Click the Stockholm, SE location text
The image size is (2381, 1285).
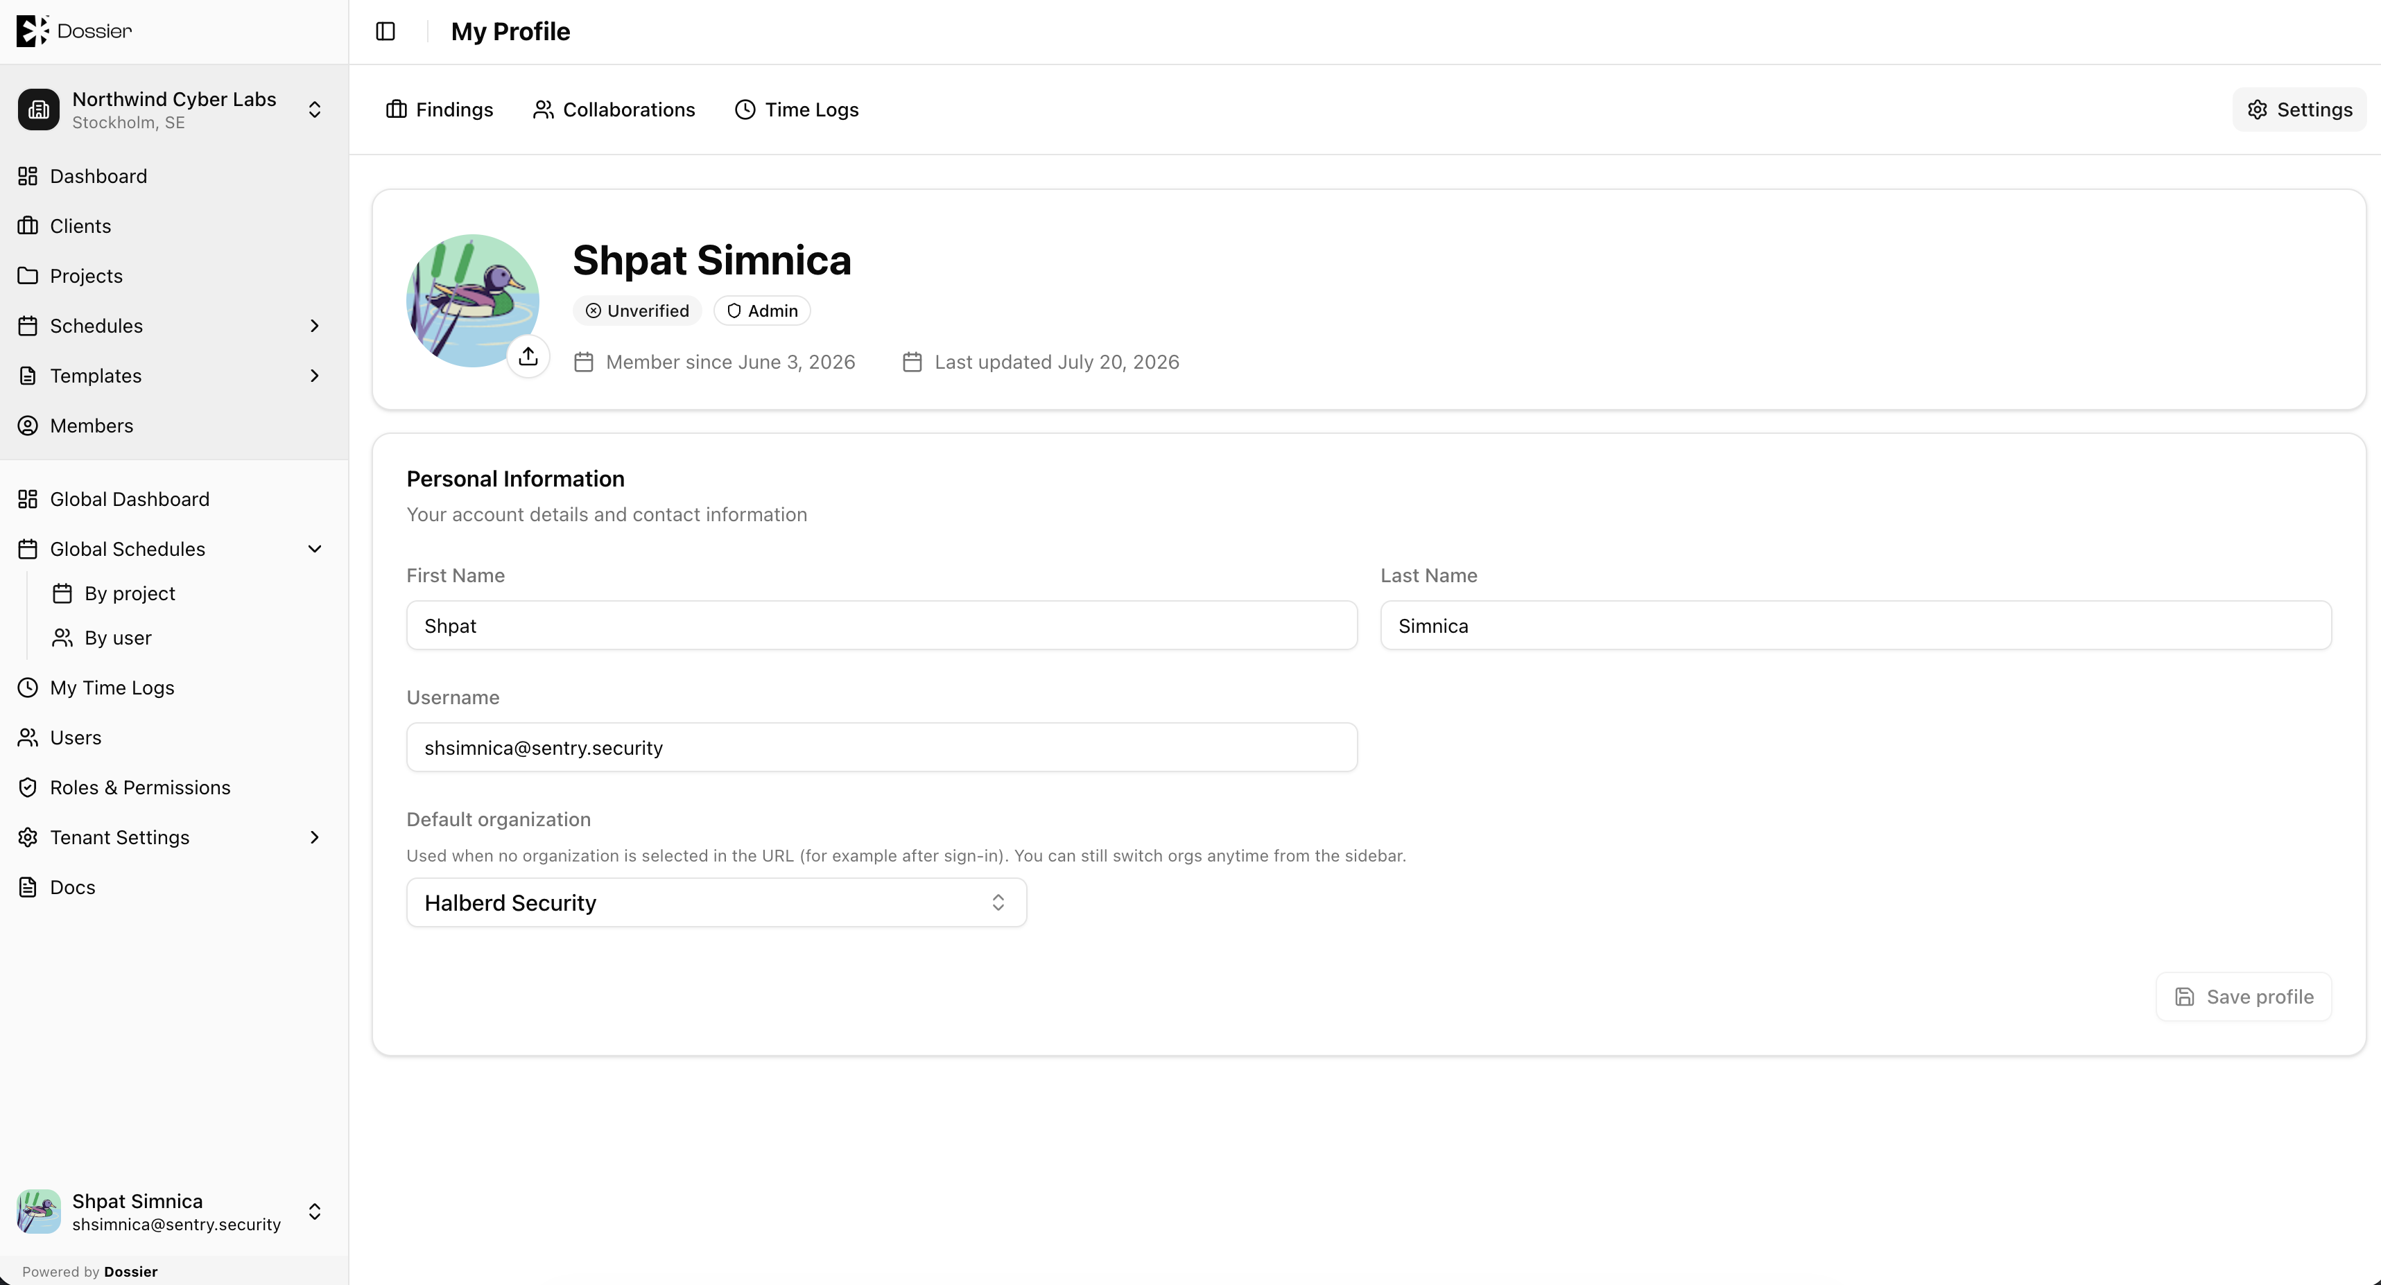128,122
